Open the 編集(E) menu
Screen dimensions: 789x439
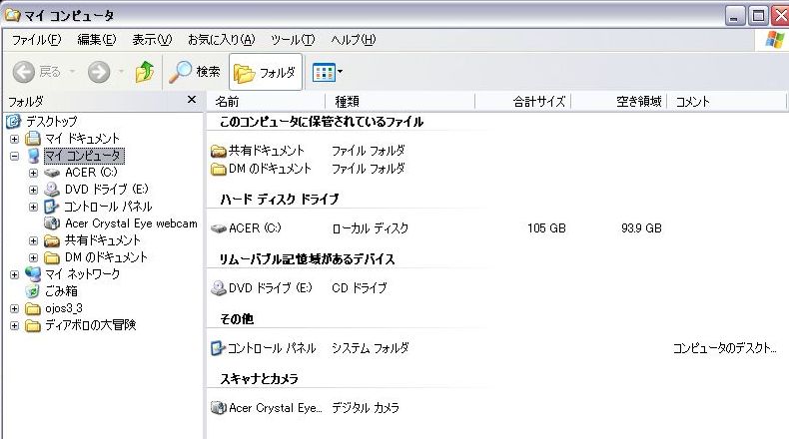97,40
